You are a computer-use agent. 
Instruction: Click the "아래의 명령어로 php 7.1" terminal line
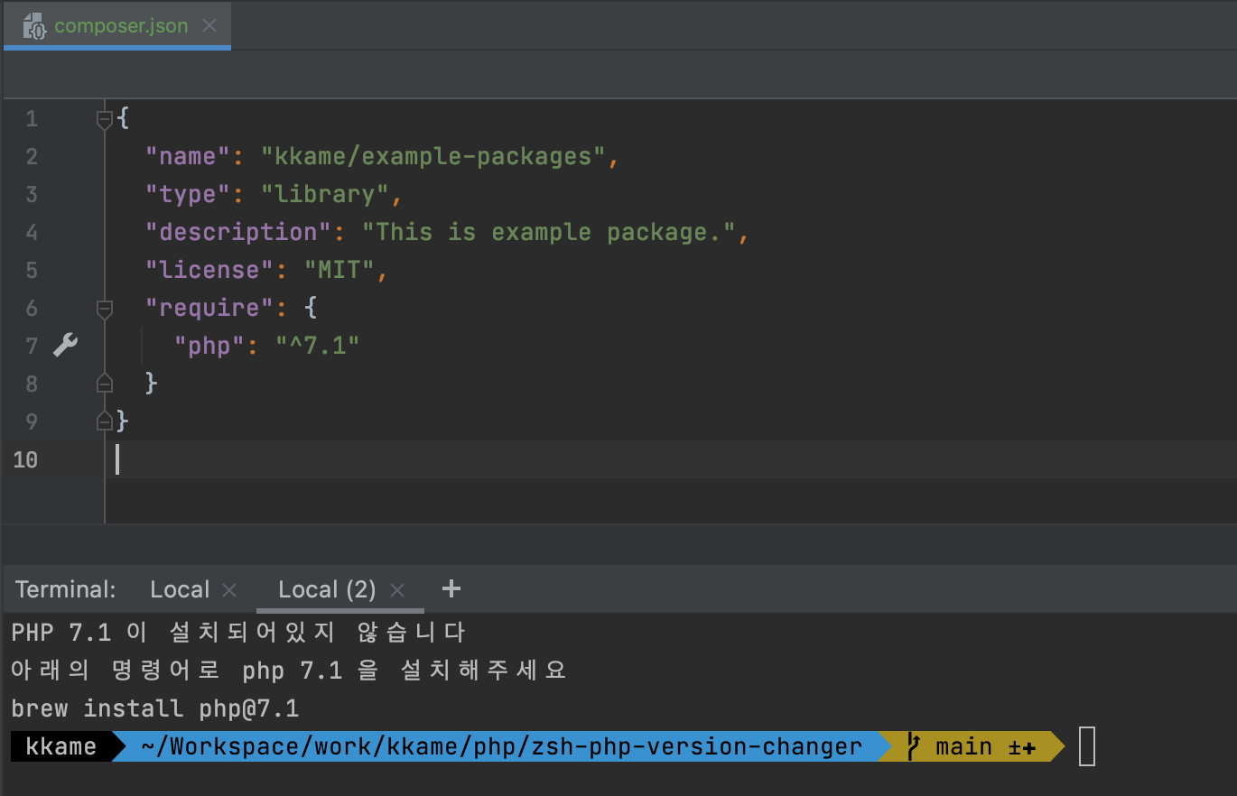click(x=289, y=671)
